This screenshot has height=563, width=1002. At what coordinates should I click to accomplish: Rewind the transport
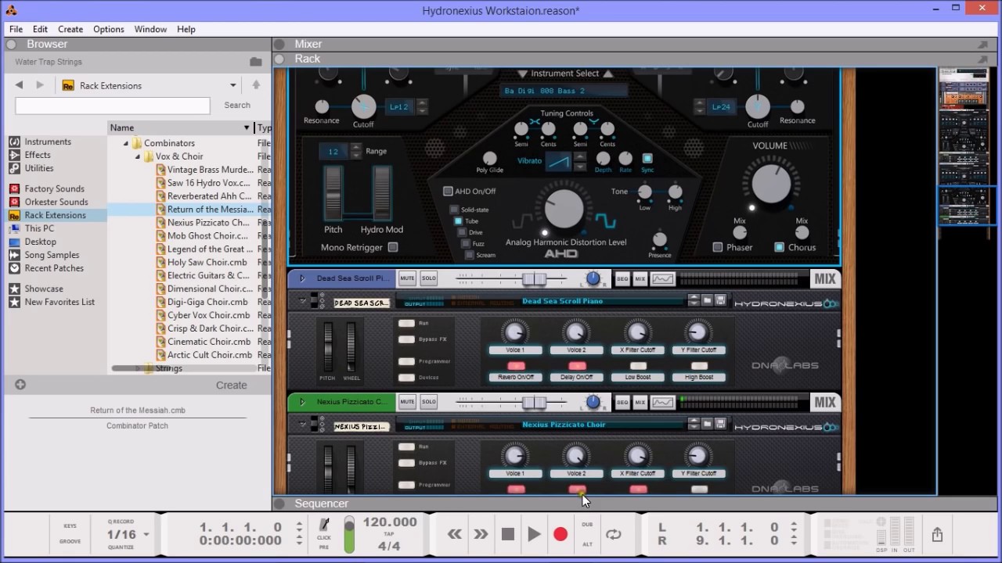tap(454, 534)
